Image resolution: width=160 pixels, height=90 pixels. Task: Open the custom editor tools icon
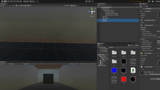tap(21, 1)
